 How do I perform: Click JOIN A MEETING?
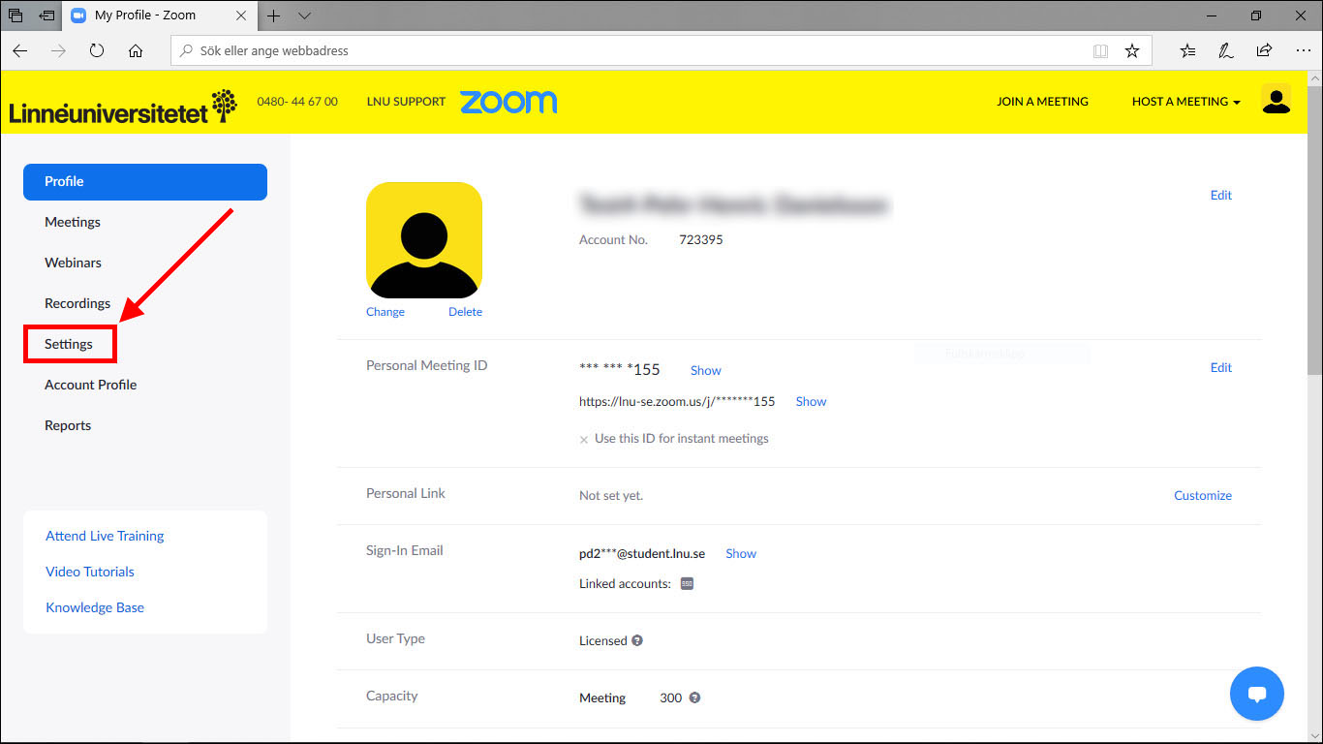[1042, 101]
